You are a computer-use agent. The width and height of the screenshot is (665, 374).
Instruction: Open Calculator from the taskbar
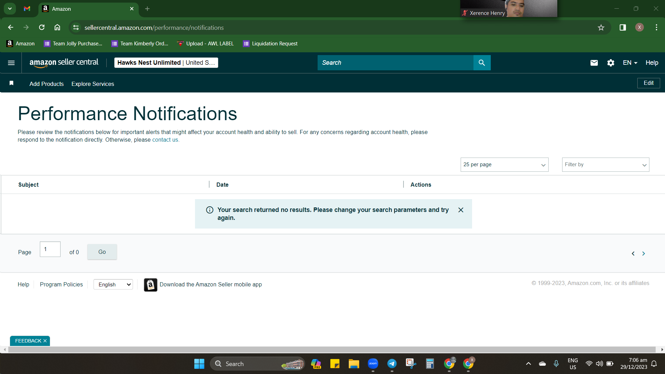click(430, 364)
